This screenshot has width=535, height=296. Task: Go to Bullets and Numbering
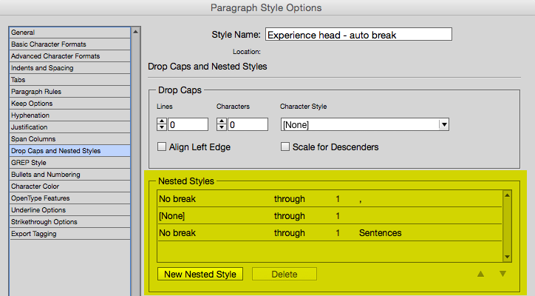tap(70, 175)
